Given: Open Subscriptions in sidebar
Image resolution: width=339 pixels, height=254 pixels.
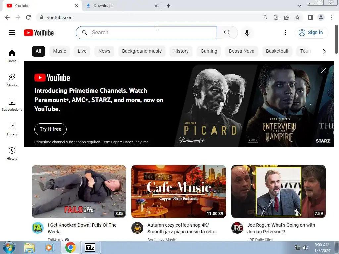Looking at the screenshot, I should pyautogui.click(x=12, y=105).
